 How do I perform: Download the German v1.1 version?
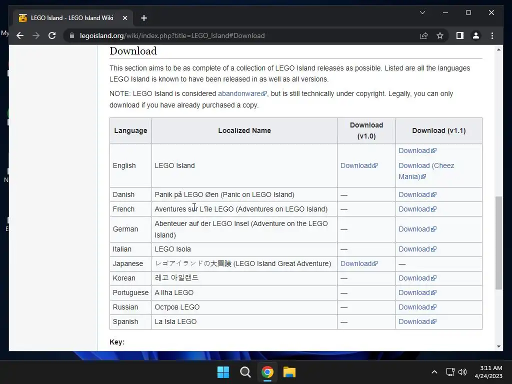tap(417, 229)
